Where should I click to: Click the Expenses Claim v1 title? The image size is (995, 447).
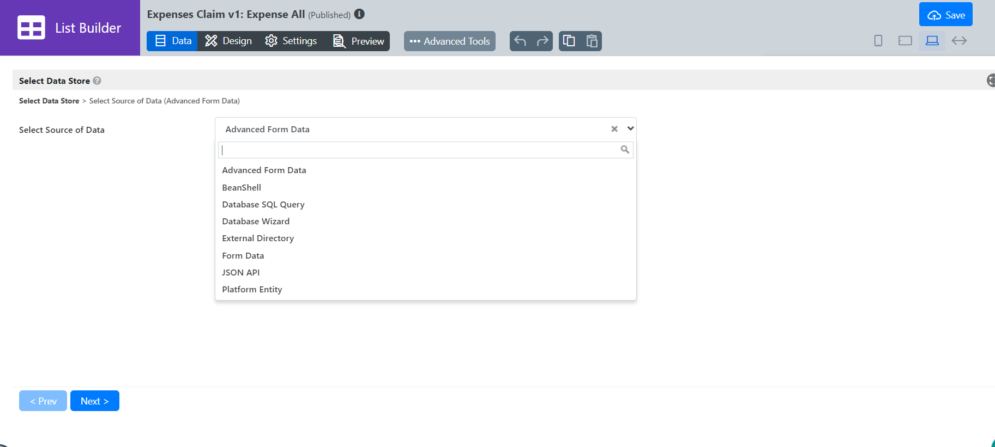[x=226, y=14]
